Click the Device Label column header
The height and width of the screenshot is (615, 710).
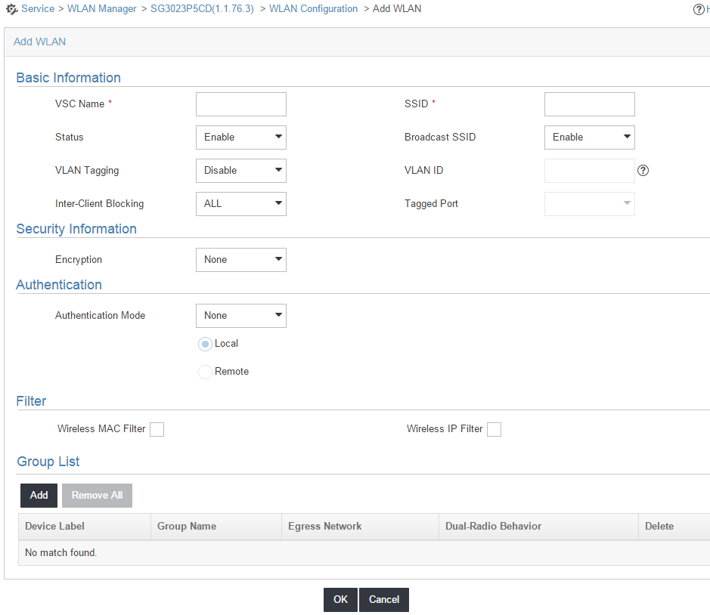85,527
